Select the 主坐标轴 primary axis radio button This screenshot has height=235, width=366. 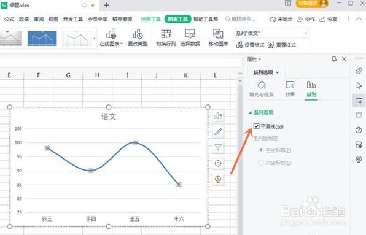click(261, 150)
